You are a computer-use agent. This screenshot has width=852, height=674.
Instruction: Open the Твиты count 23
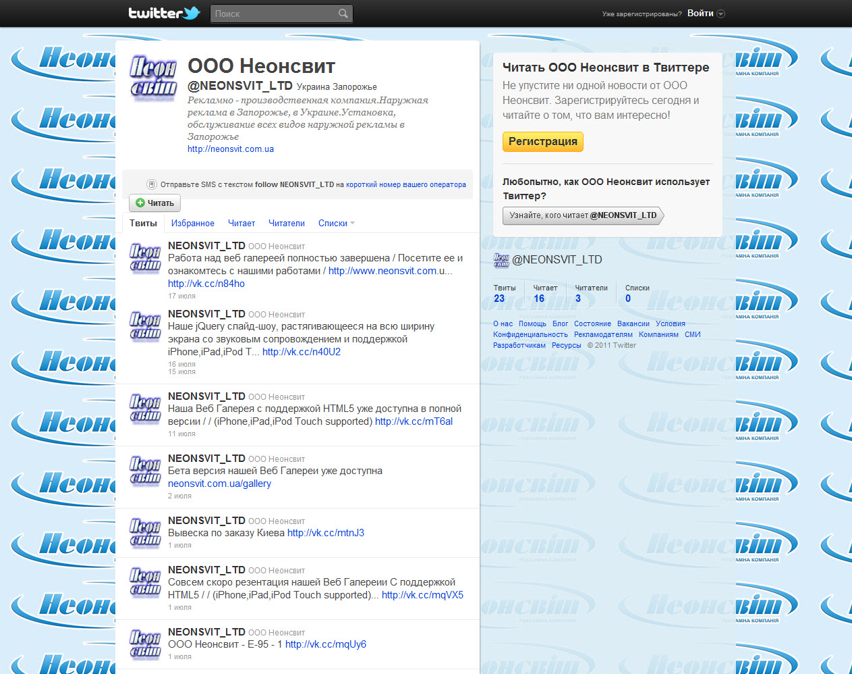tap(499, 299)
